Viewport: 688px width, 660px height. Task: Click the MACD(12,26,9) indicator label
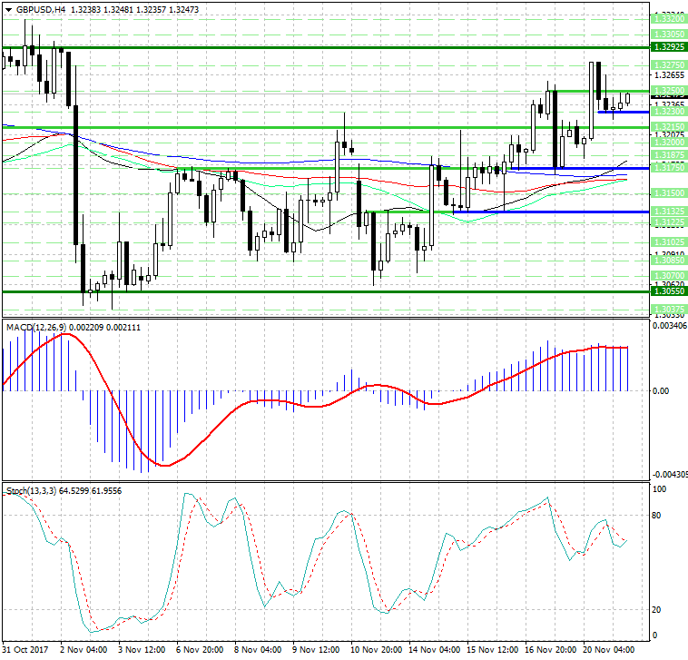[34, 327]
